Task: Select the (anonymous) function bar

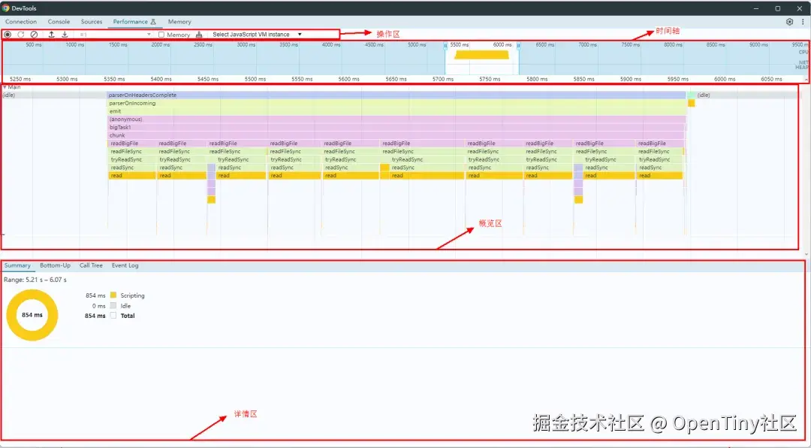Action: coord(396,119)
